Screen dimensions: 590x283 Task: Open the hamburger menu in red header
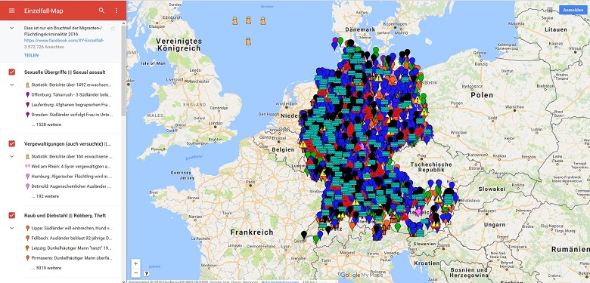coord(11,10)
